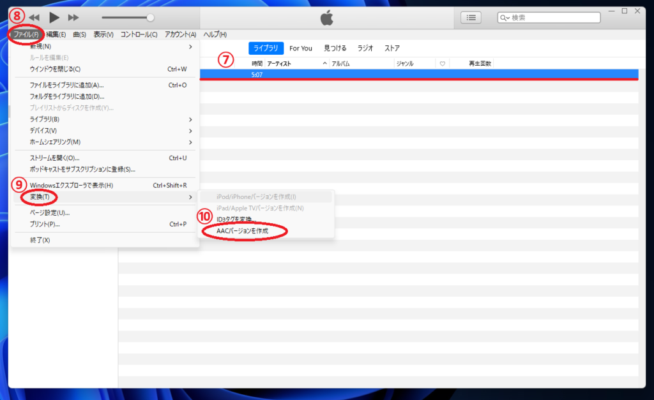This screenshot has height=400, width=654.
Task: Select the highlighted 5:07 song row
Action: (419, 75)
